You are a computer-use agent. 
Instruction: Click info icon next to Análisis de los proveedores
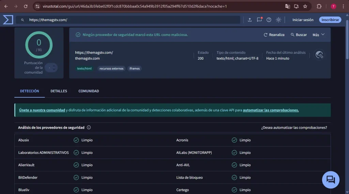pyautogui.click(x=89, y=128)
